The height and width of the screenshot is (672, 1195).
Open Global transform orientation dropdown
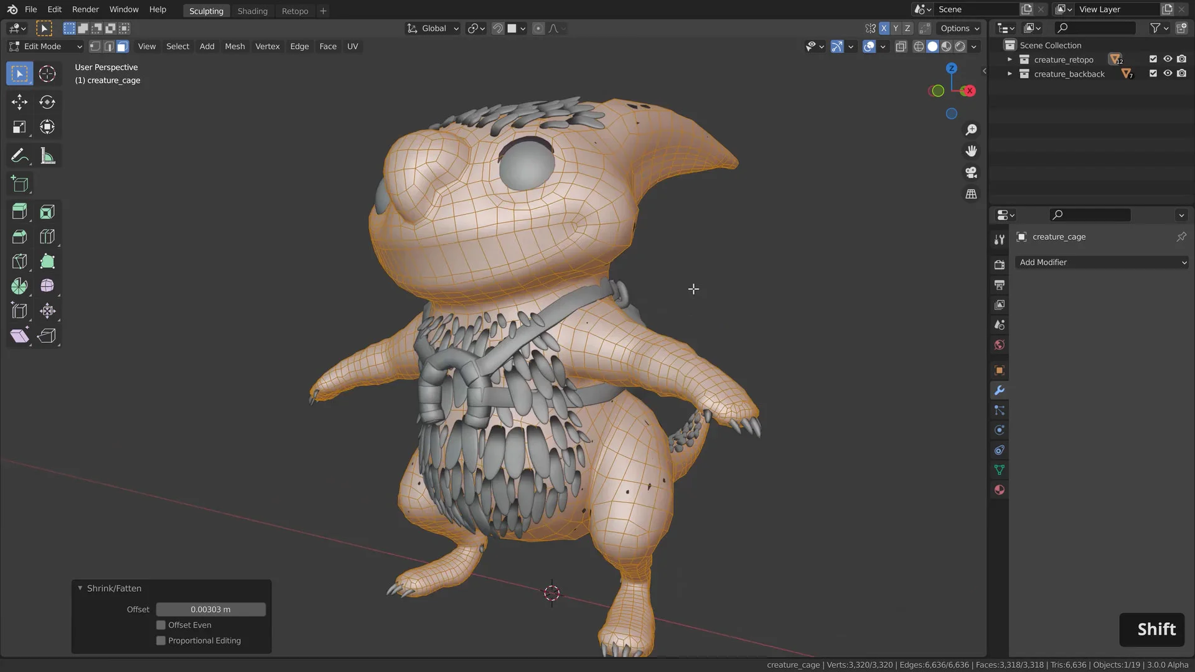tap(433, 28)
